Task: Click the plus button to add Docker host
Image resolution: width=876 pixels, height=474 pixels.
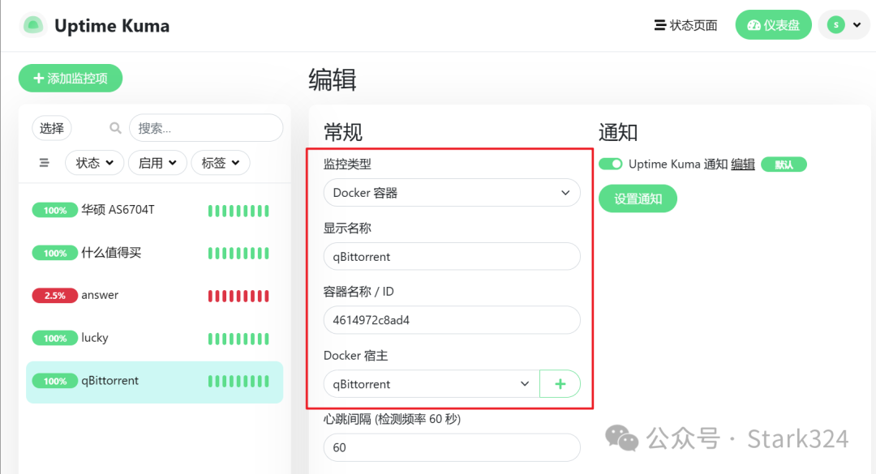Action: (x=560, y=384)
